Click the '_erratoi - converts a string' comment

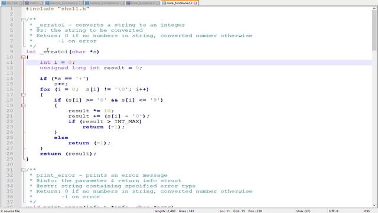(x=110, y=25)
